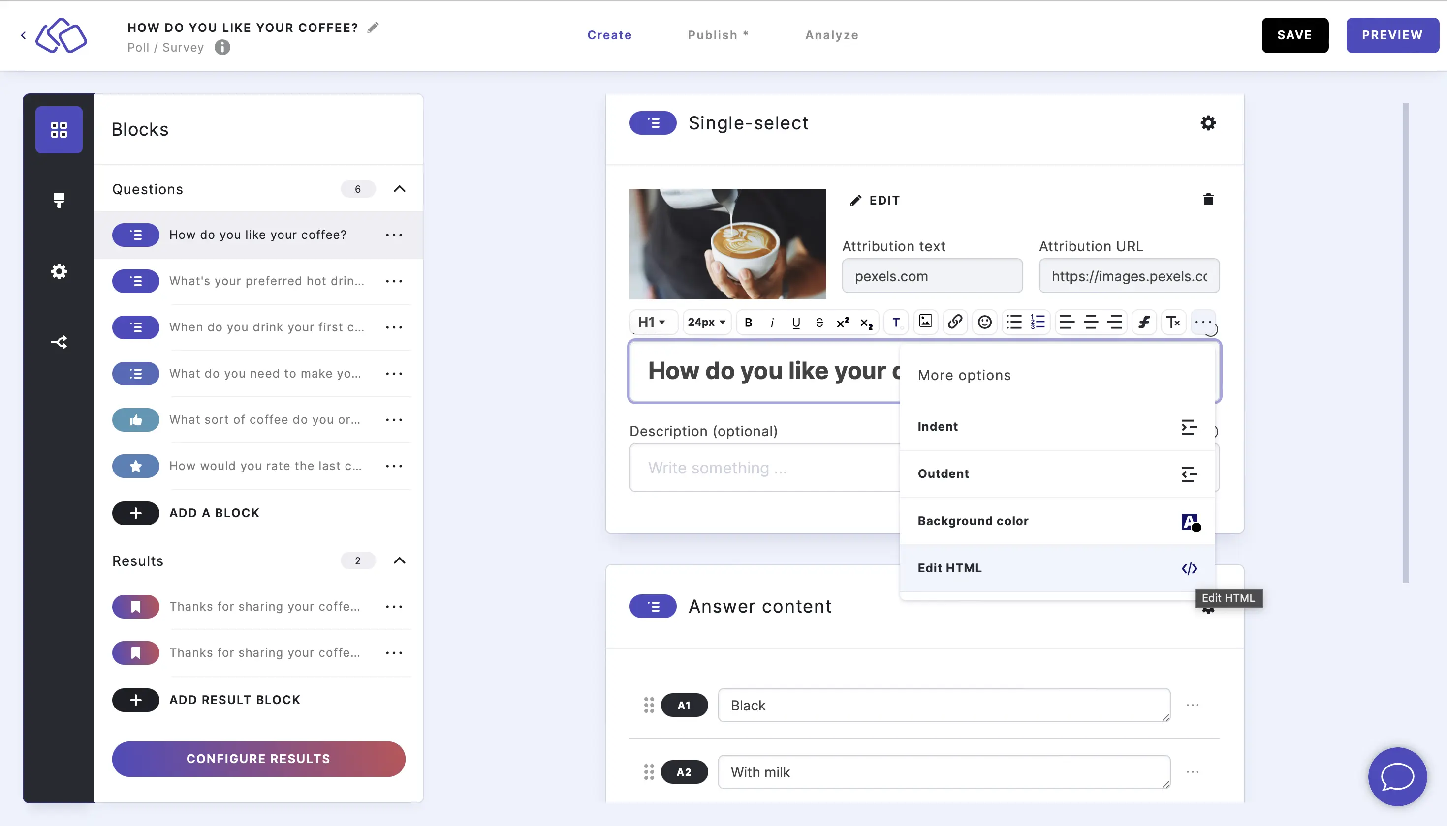Click the Bold formatting icon

[748, 322]
